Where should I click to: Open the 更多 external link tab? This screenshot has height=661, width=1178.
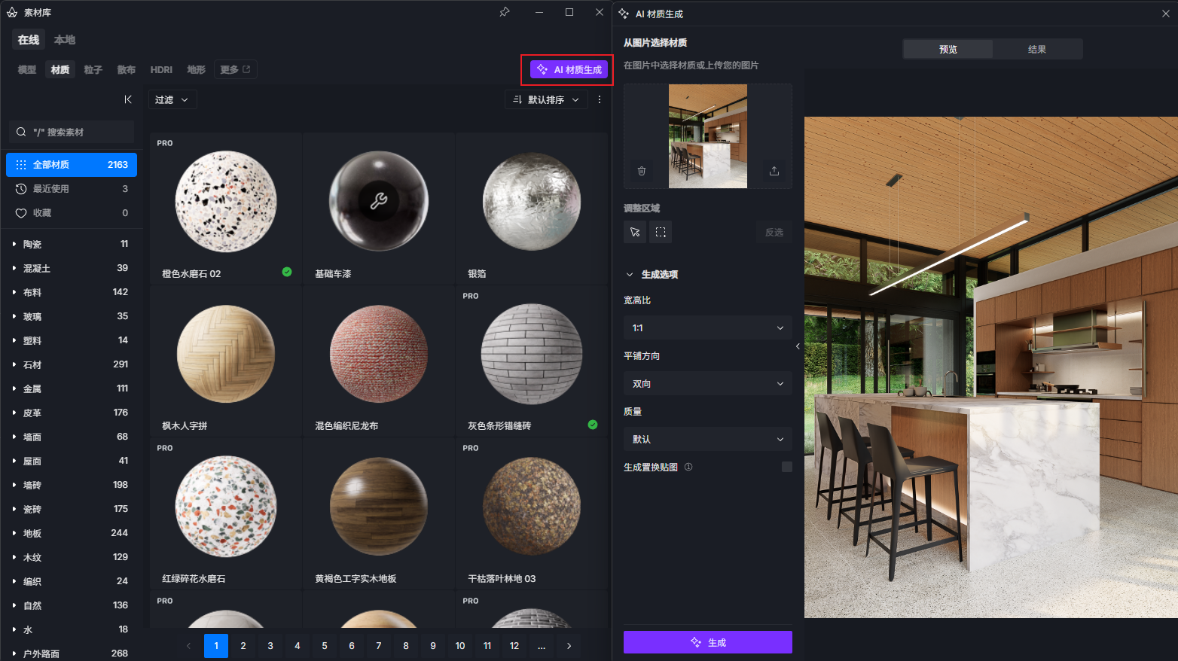tap(235, 69)
